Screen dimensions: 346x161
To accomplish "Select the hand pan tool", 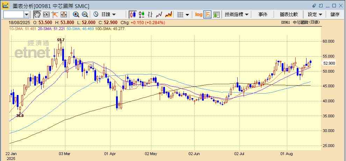I will click(x=37, y=15).
